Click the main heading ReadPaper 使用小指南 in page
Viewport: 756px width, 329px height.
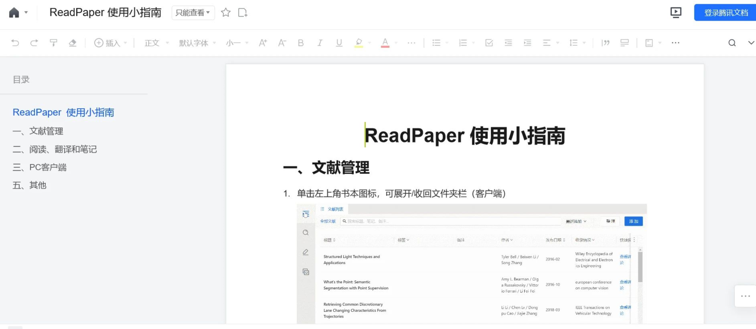[465, 136]
